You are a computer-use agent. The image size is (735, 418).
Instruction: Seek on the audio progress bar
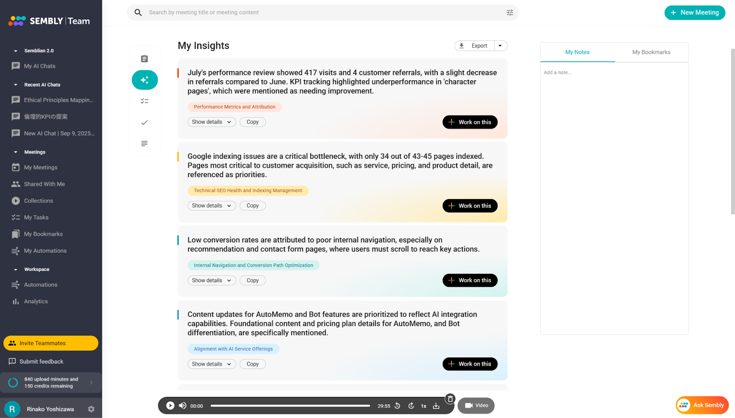[x=290, y=406]
